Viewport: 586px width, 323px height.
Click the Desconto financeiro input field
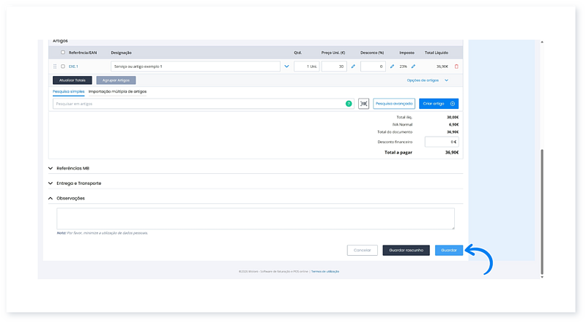tap(441, 142)
